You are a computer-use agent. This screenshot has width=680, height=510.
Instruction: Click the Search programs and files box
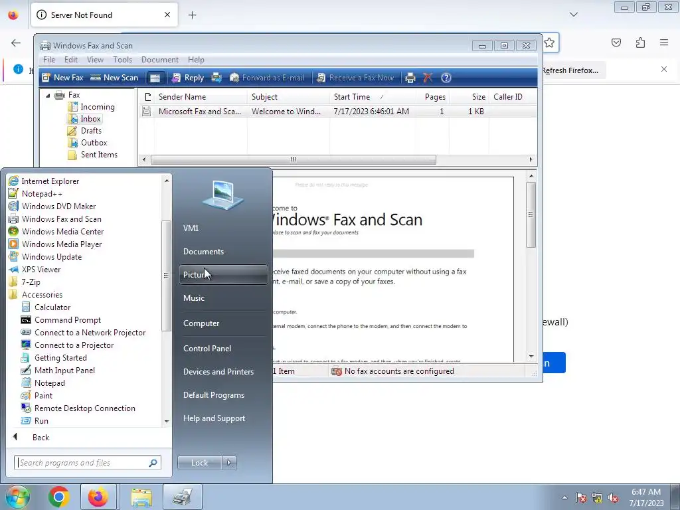click(x=87, y=463)
